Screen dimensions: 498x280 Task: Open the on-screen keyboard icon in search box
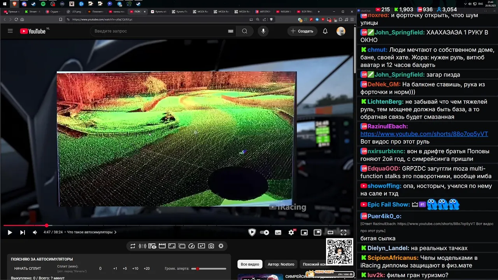231,31
